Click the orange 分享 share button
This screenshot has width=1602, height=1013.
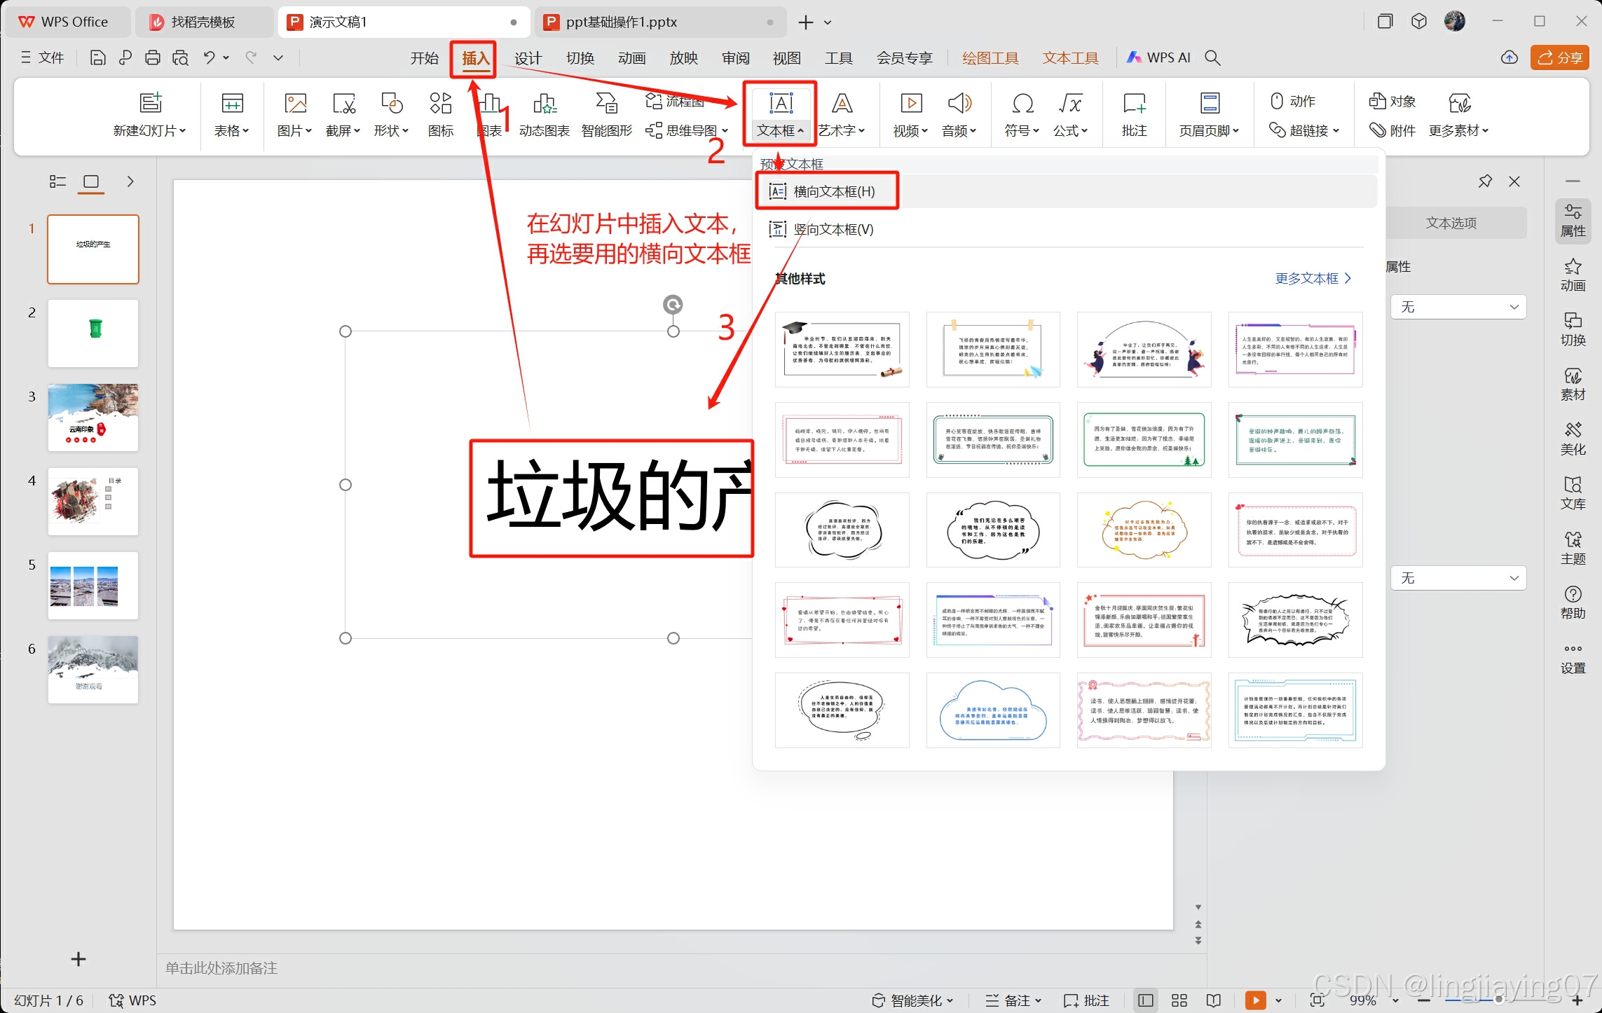(x=1559, y=58)
